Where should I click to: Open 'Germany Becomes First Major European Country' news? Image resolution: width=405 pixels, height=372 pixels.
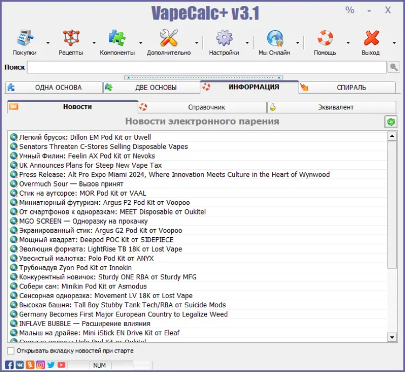[123, 314]
